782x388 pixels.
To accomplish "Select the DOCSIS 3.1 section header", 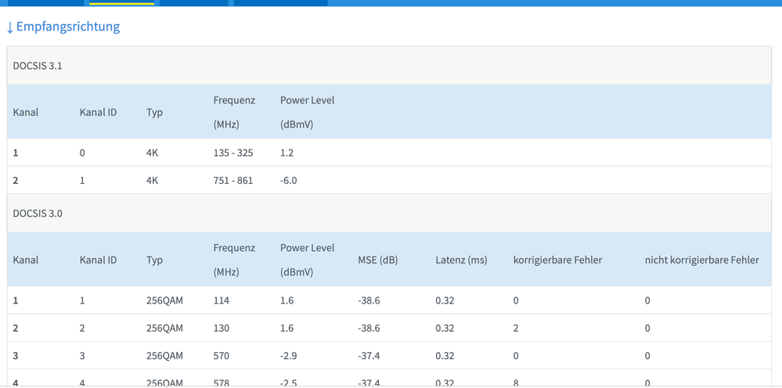I will [389, 66].
